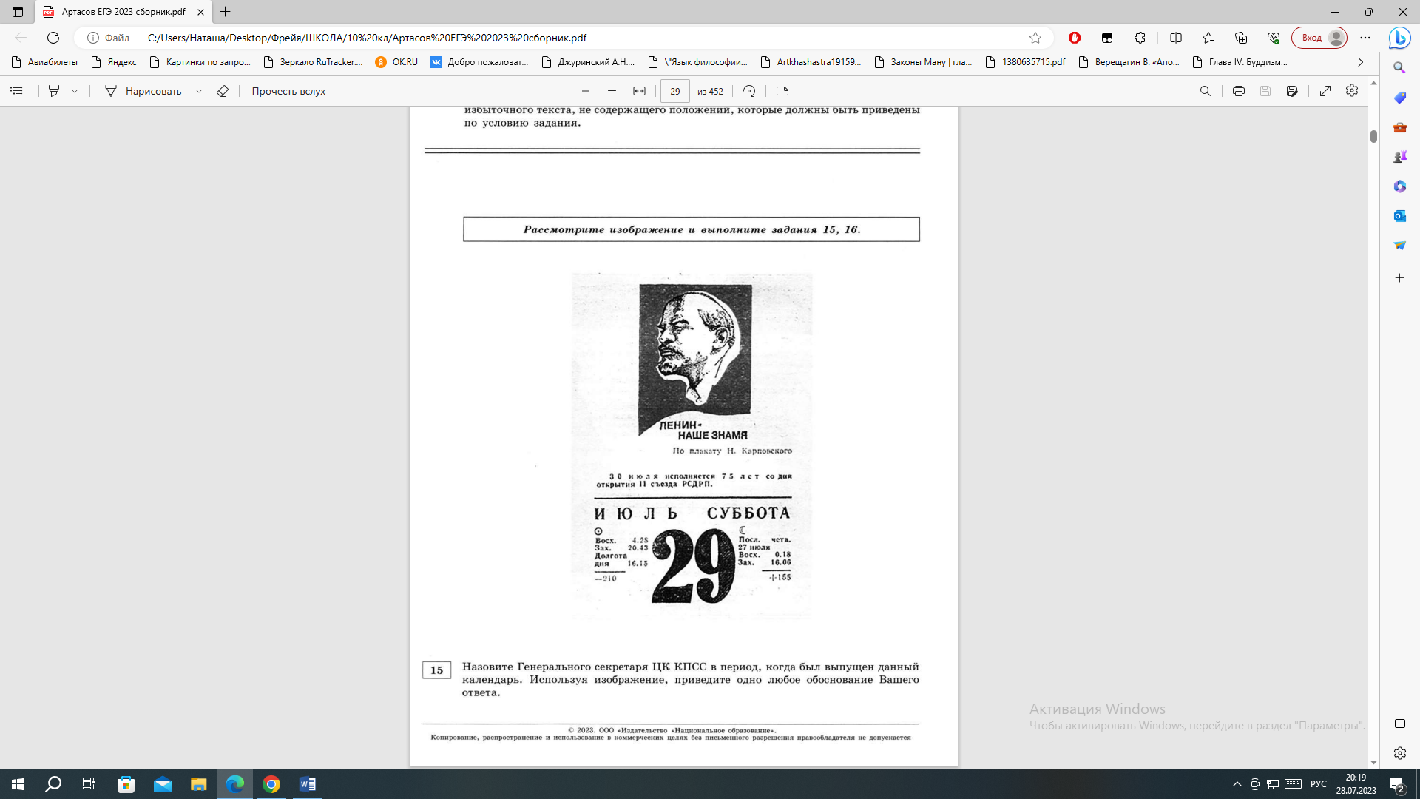Select the highlight tool
This screenshot has width=1420, height=799.
click(54, 91)
